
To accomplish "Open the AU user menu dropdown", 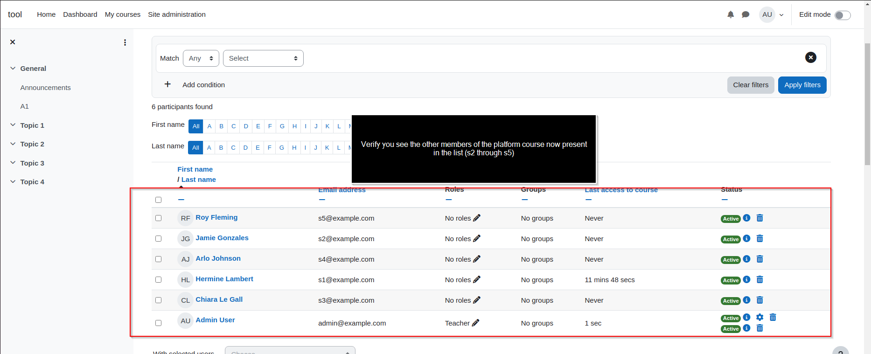I will pyautogui.click(x=772, y=14).
